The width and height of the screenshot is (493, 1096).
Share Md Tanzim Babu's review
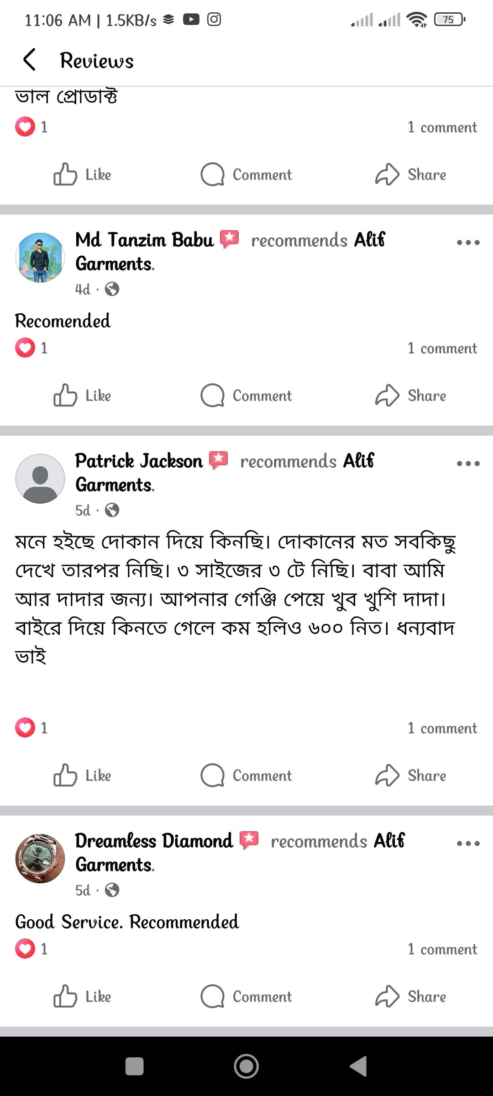(x=411, y=395)
